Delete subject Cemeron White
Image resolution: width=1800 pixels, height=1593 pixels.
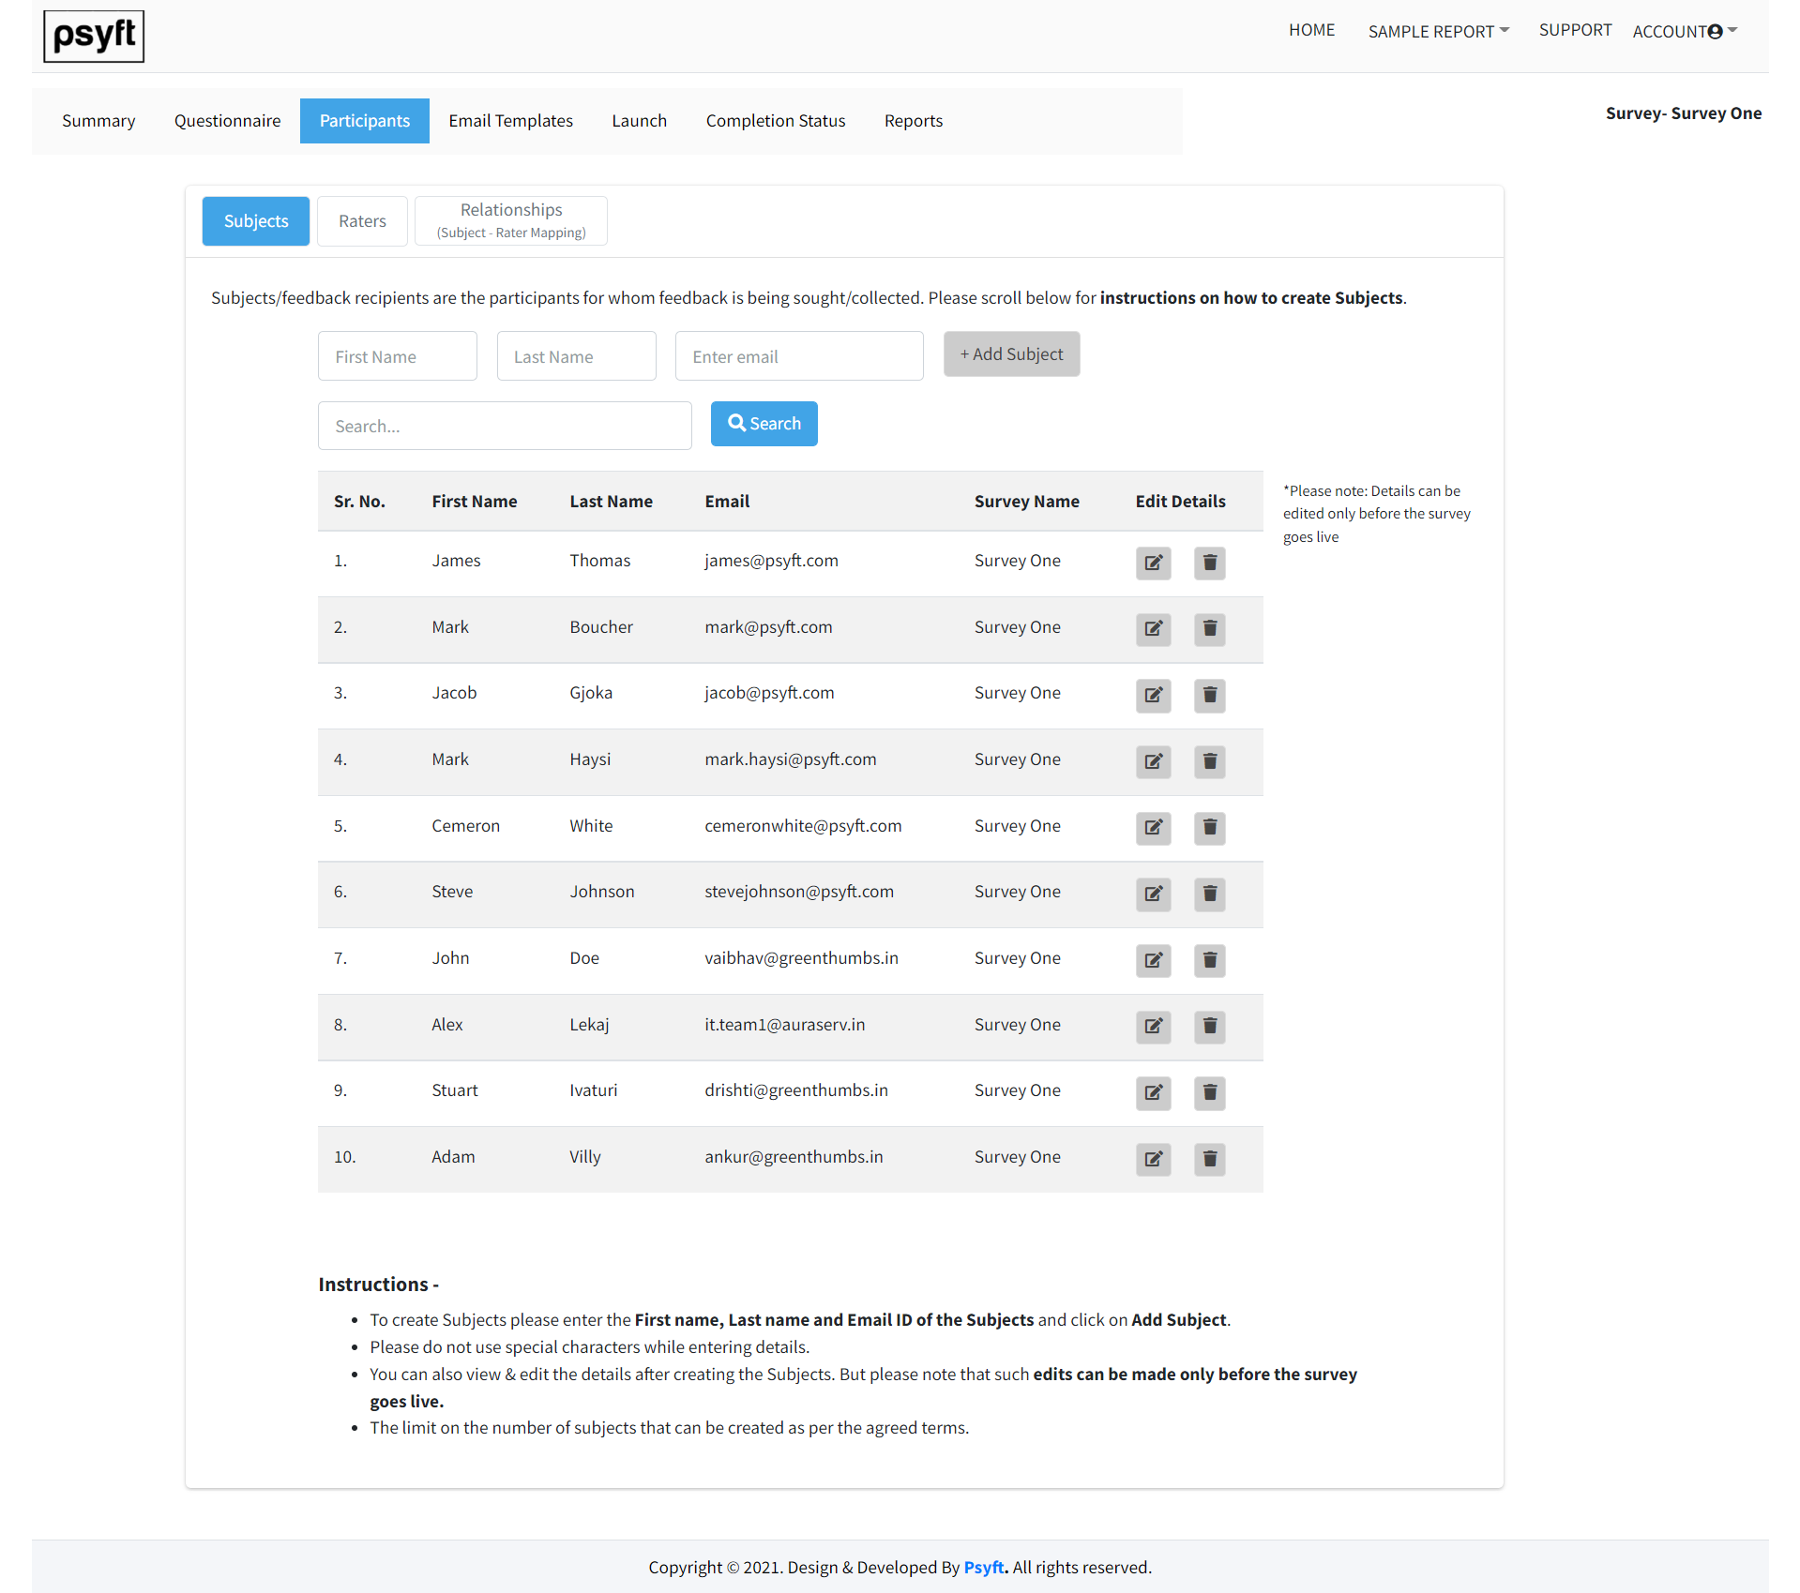(x=1210, y=828)
